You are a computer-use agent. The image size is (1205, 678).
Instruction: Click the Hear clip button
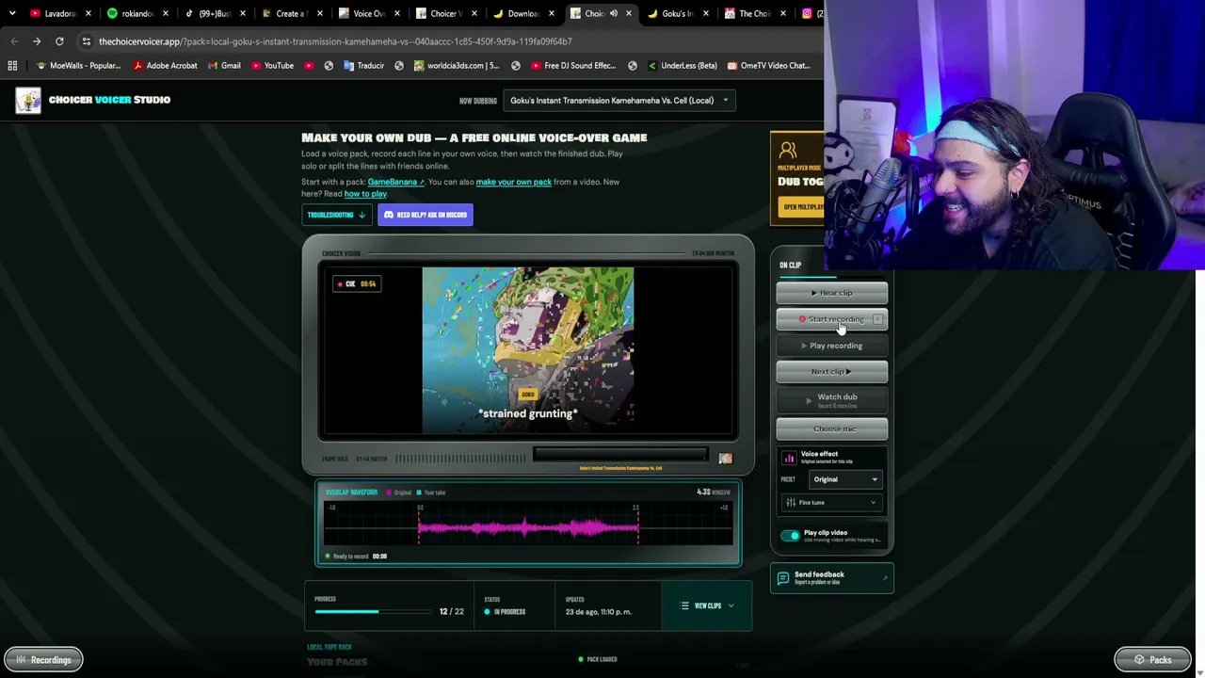coord(832,293)
